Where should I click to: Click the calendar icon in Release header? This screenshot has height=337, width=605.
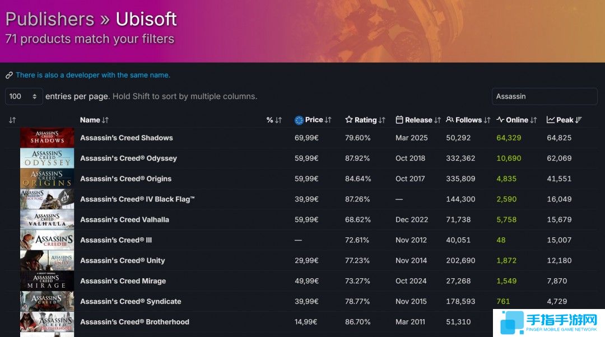click(x=399, y=120)
